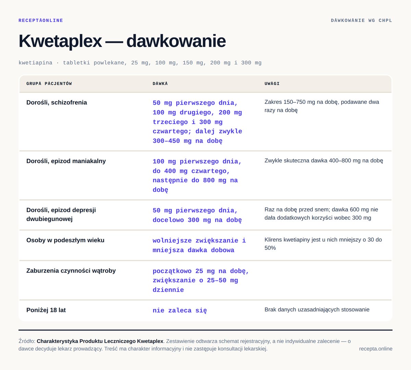Click the note 'Brak danych uzasadniających stosowanie'
Viewport: 411px width, 370px height.
tap(317, 309)
